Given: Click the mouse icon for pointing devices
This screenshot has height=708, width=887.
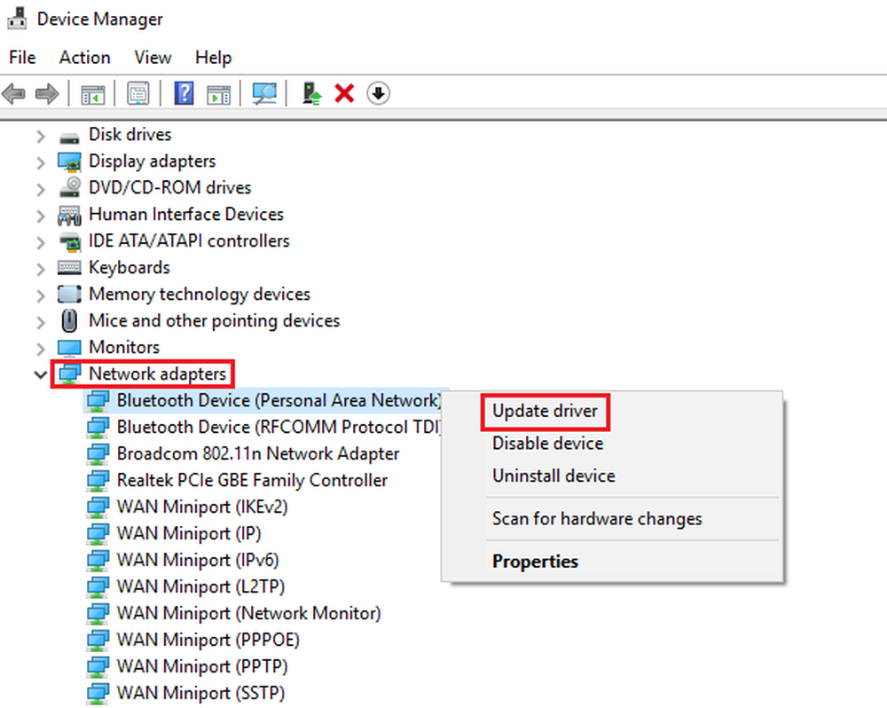Looking at the screenshot, I should click(69, 321).
